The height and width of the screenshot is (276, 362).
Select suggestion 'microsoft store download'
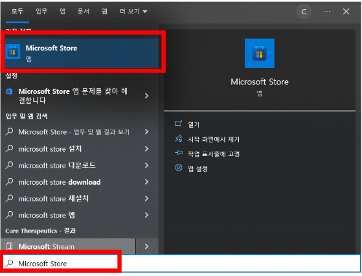[60, 182]
